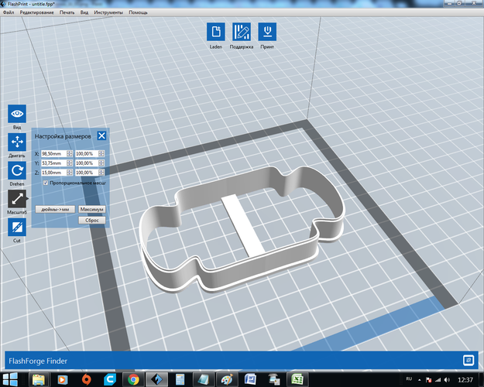This screenshot has height=387, width=484.
Task: Open the Печать menu
Action: pyautogui.click(x=67, y=12)
